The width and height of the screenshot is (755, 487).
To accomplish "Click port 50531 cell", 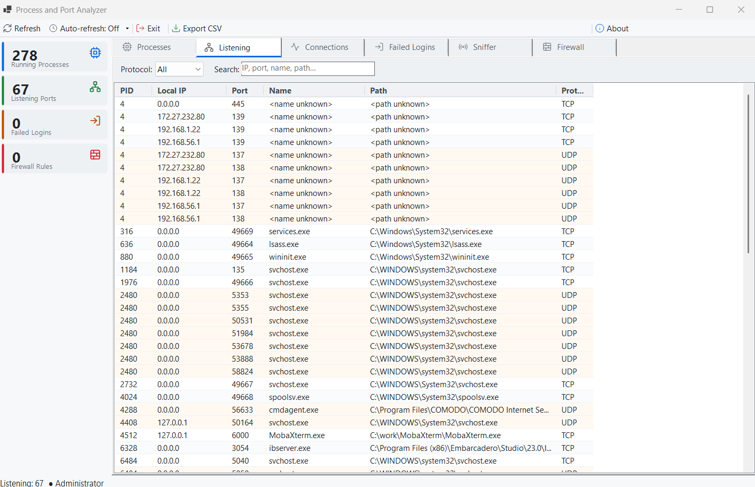I will (x=242, y=321).
